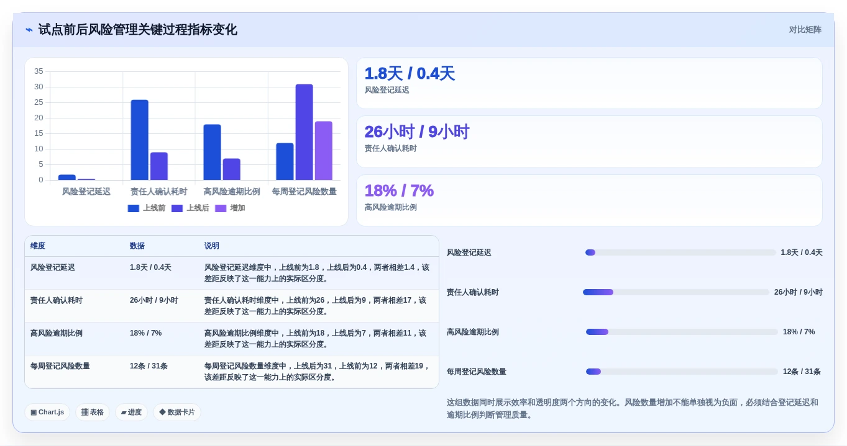Toggle the 增加 legend item
Viewport: 847px width, 446px height.
[230, 208]
